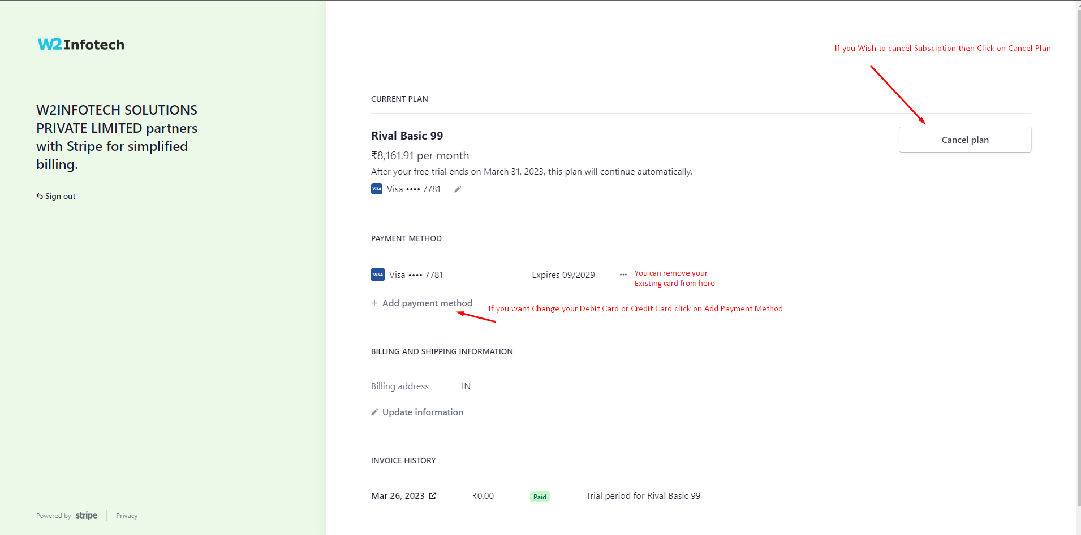This screenshot has width=1081, height=535.
Task: Click the ₹8,161.91 per month price text
Action: point(420,155)
